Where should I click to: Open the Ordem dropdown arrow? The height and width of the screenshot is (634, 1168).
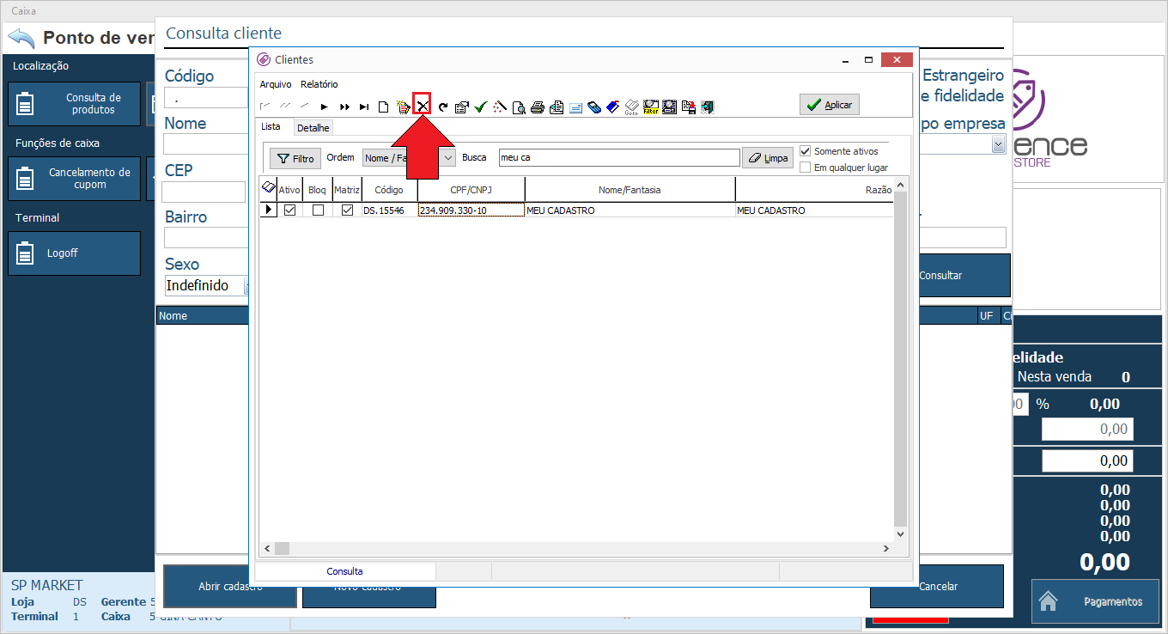coord(447,158)
